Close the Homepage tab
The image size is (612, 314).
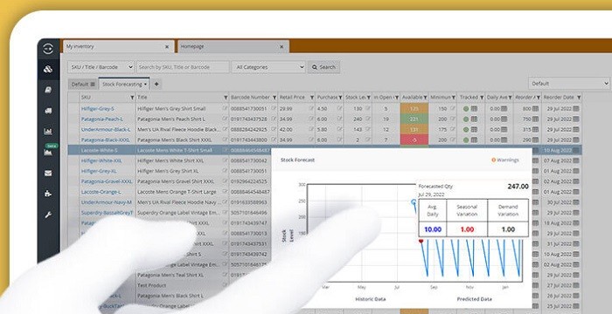(x=282, y=47)
